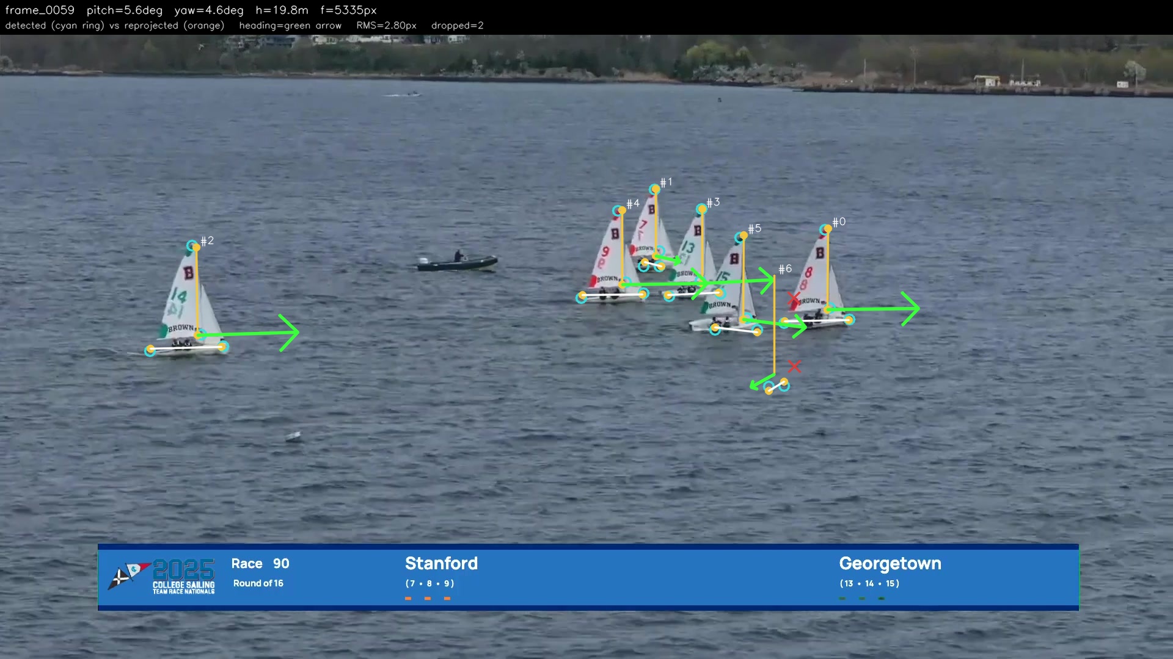Click the green dashes under Georgetown
The image size is (1173, 659).
click(x=862, y=599)
